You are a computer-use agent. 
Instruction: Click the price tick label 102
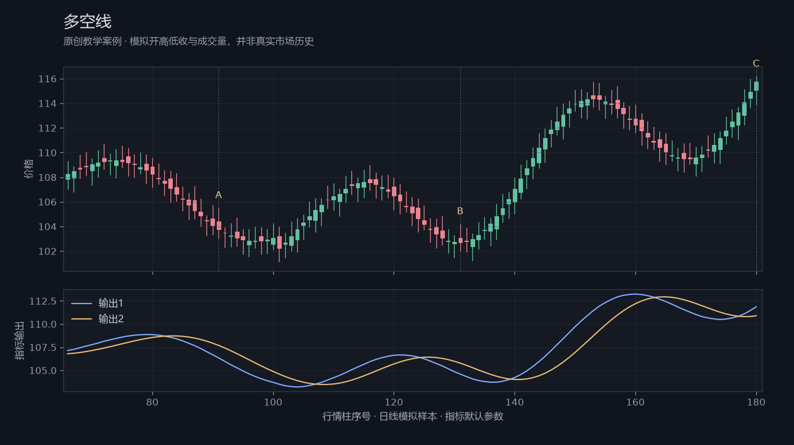pos(47,252)
